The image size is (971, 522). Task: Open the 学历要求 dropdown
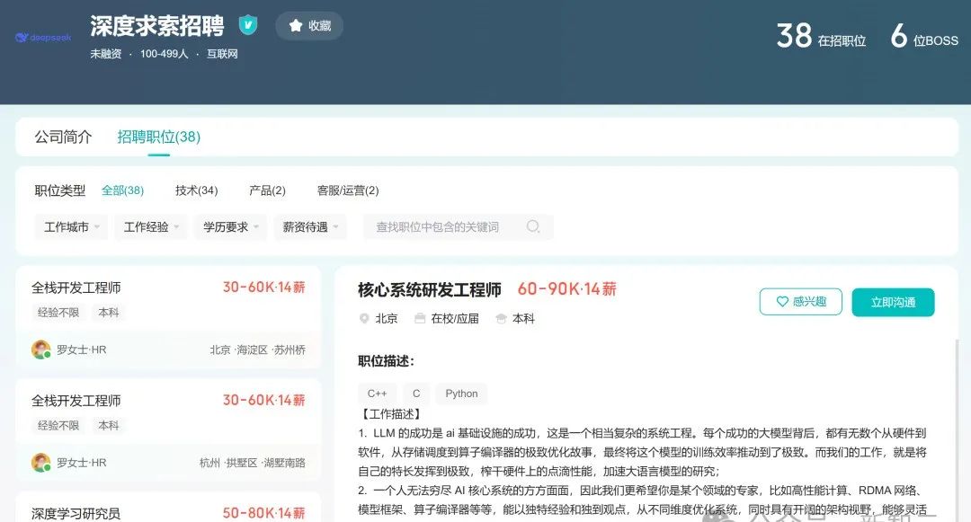(x=231, y=227)
